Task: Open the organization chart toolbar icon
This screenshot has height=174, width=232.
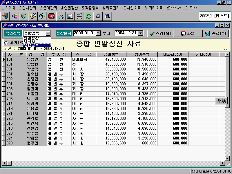Action: click(x=14, y=16)
